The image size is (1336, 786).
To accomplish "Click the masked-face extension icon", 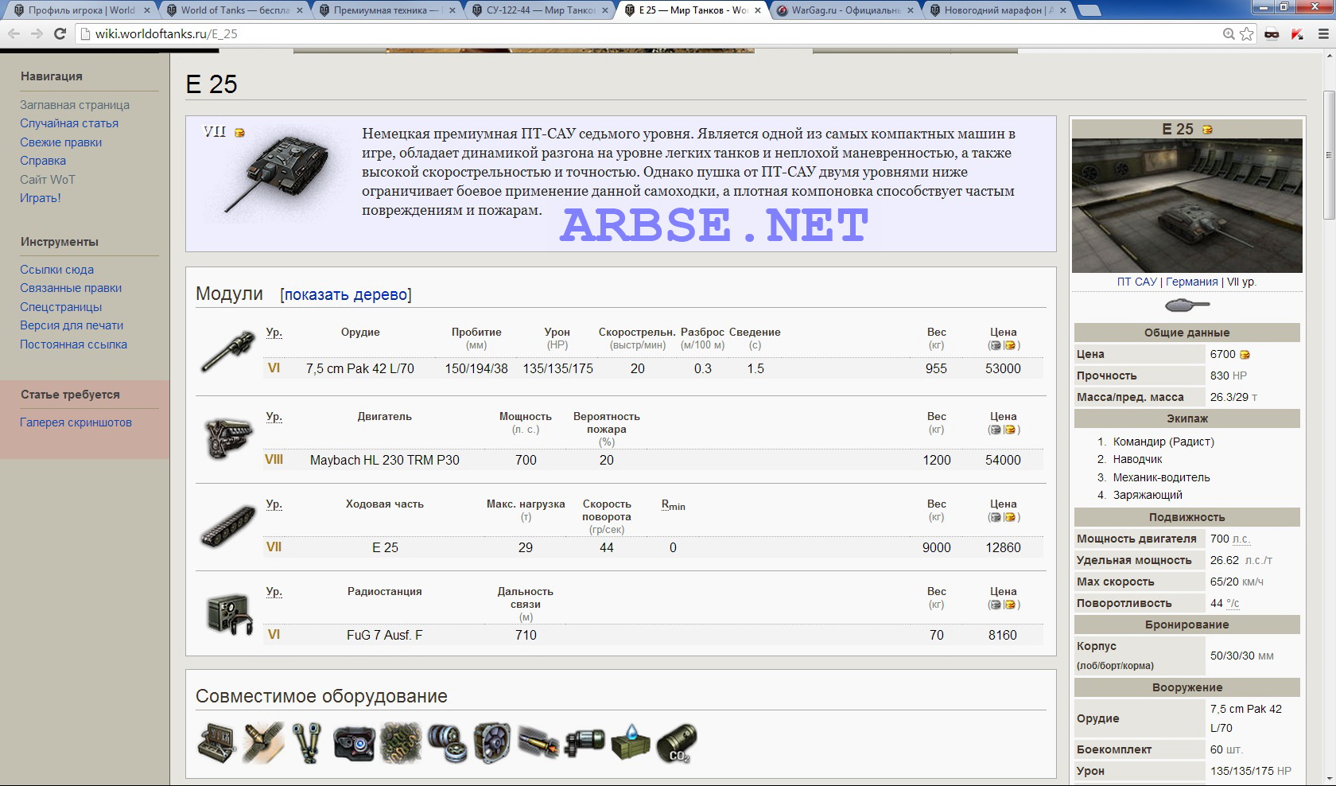I will [1272, 33].
